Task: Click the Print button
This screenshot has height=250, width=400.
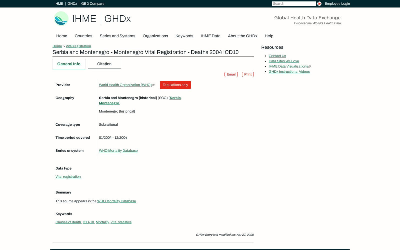Action: pos(248,74)
